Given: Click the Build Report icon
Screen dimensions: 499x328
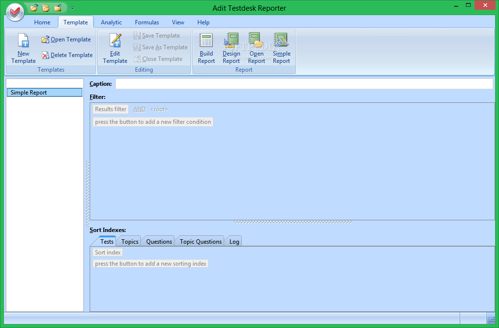Looking at the screenshot, I should 206,48.
